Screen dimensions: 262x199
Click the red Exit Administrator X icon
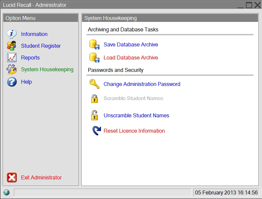(x=12, y=177)
